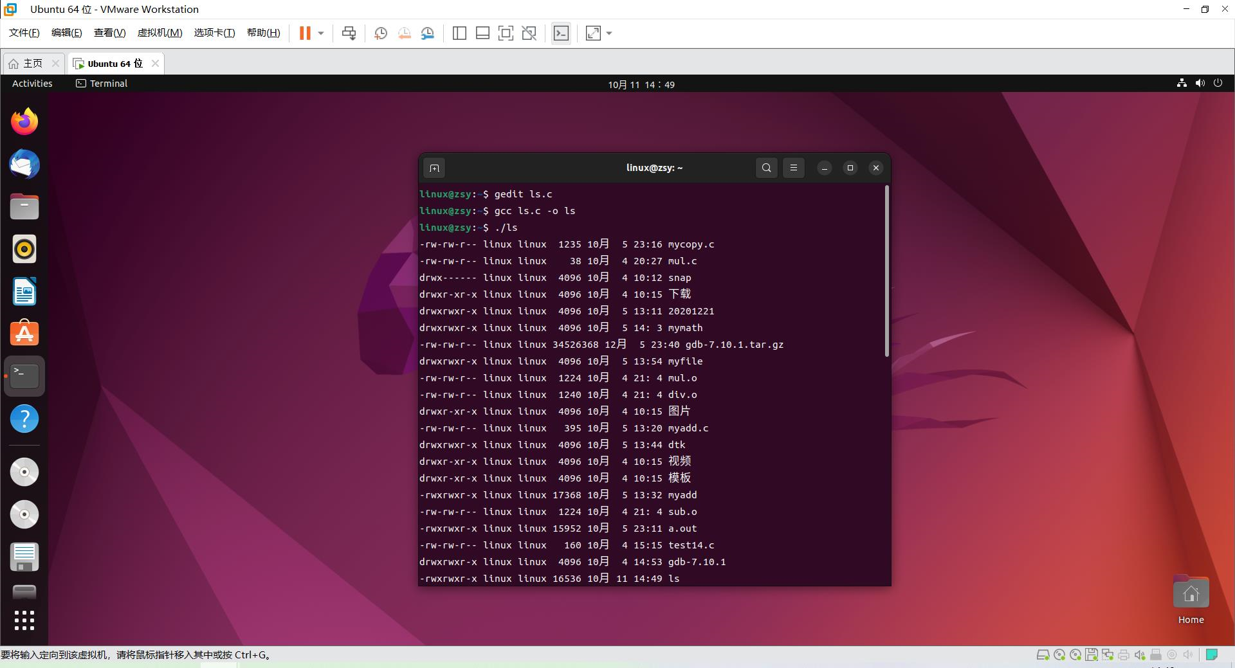Click the teal message log note icon
This screenshot has height=668, width=1235.
pos(1212,655)
